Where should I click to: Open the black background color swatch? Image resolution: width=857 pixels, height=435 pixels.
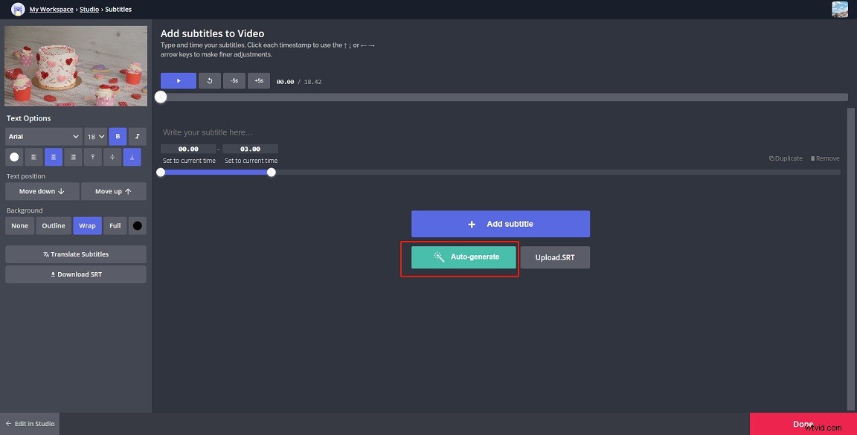[138, 225]
